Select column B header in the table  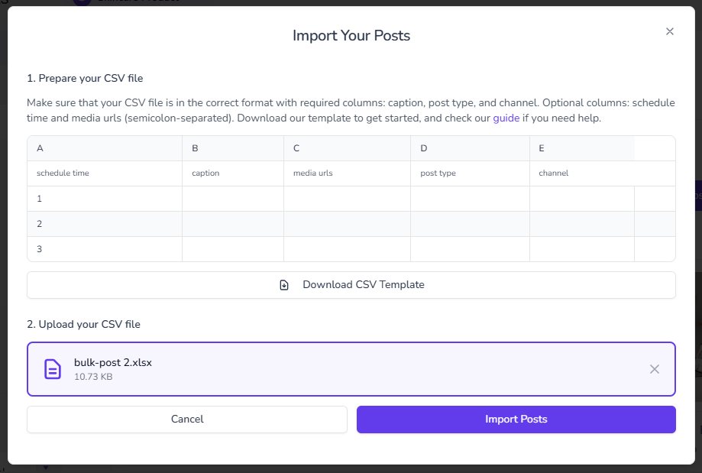coord(233,148)
